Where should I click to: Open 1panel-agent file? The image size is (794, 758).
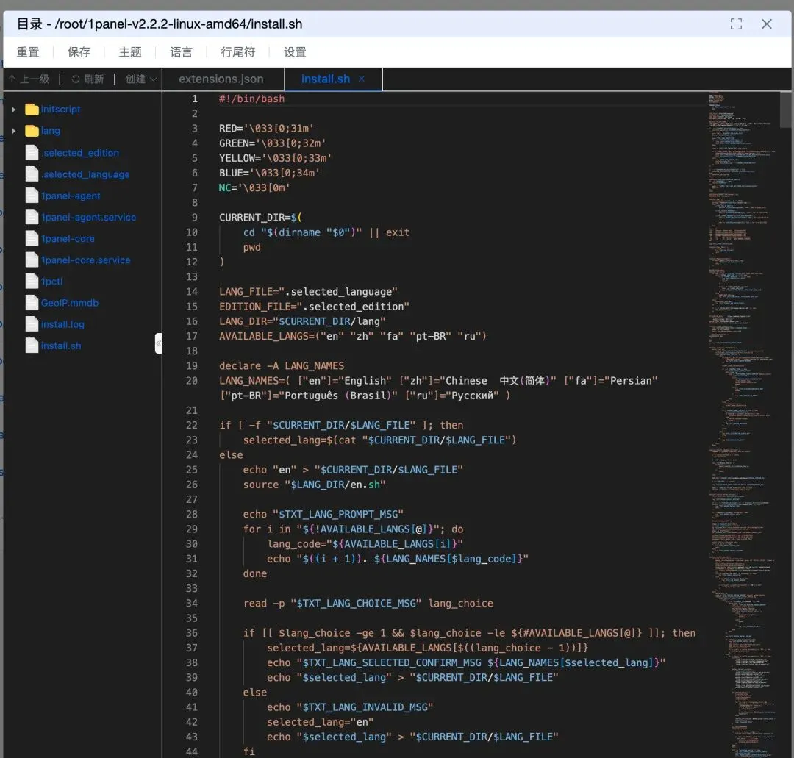(71, 196)
